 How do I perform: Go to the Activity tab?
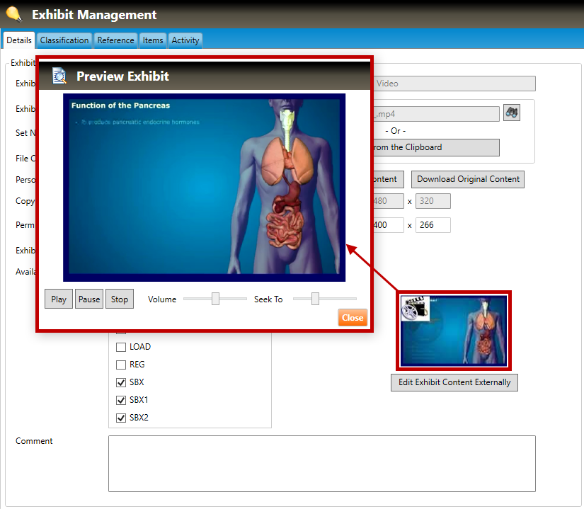click(x=185, y=40)
